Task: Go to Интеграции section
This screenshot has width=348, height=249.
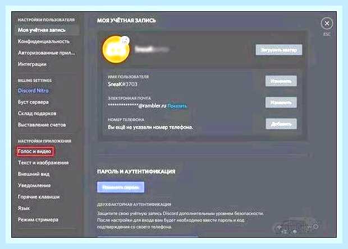Action: (x=32, y=64)
